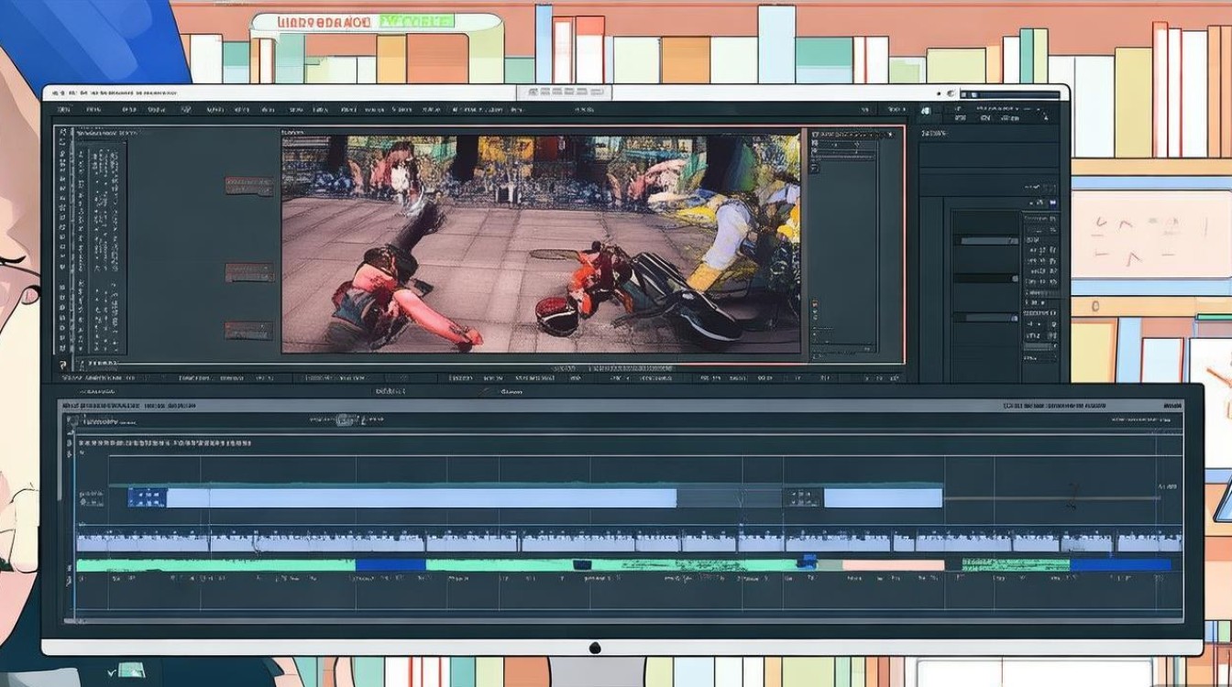This screenshot has height=687, width=1232.
Task: Adjust the top slider bar in the right panel
Action: [x=986, y=240]
